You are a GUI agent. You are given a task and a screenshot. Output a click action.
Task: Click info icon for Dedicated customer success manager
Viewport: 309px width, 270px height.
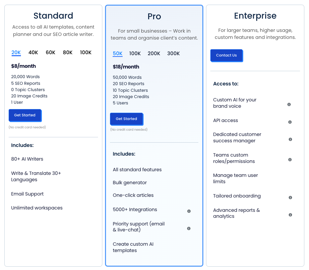coord(290,139)
